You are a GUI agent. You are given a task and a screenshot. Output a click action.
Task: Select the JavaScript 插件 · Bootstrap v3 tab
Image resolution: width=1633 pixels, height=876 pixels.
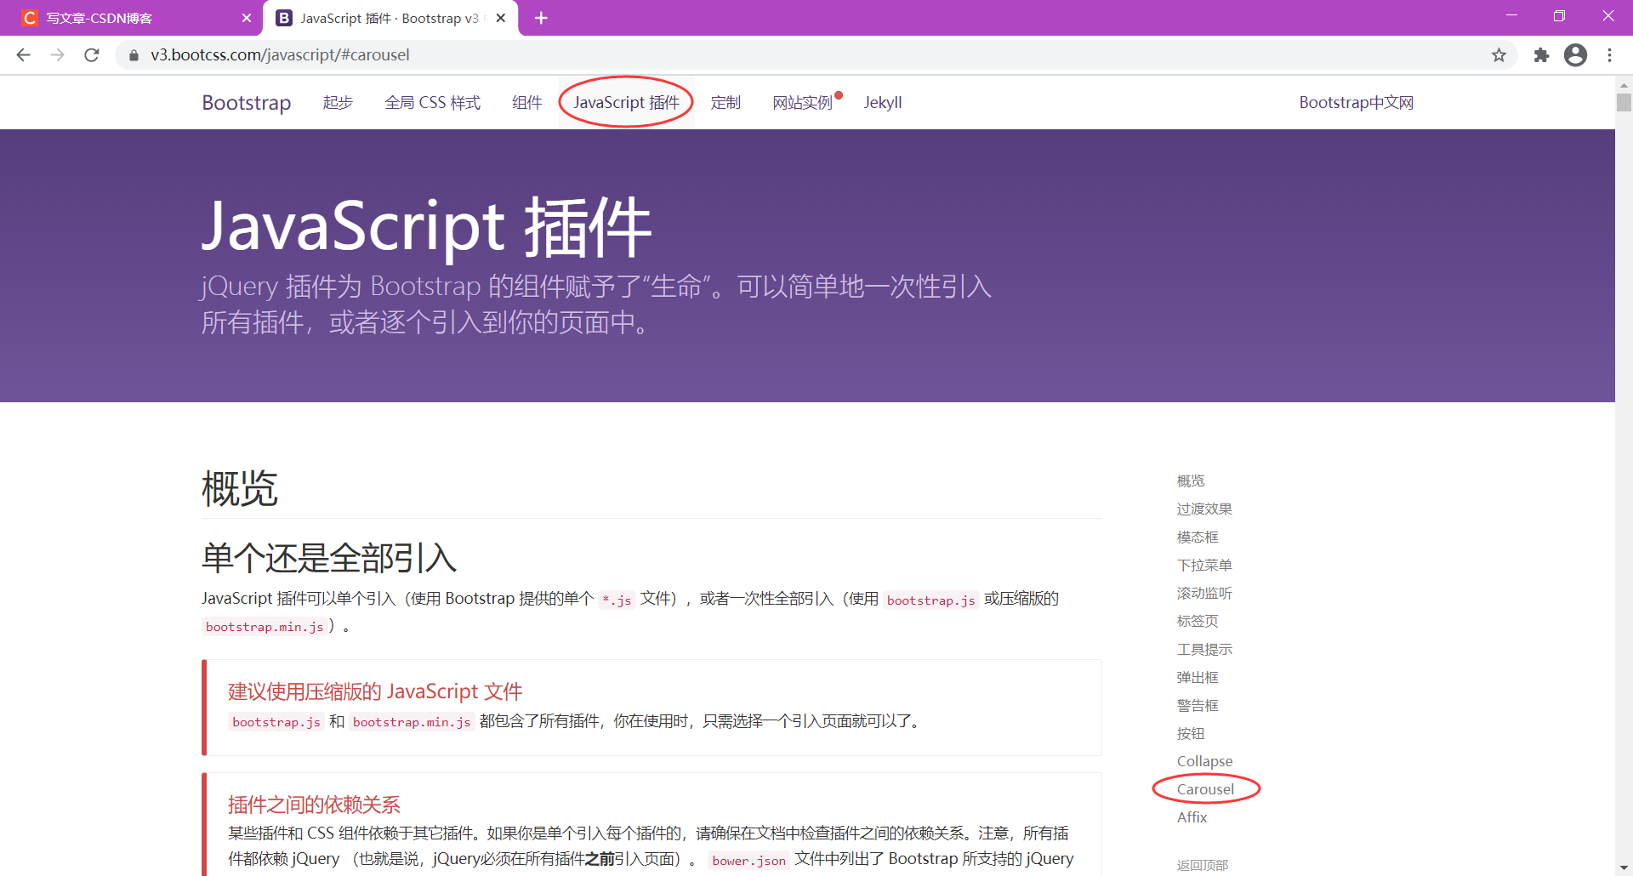[391, 18]
